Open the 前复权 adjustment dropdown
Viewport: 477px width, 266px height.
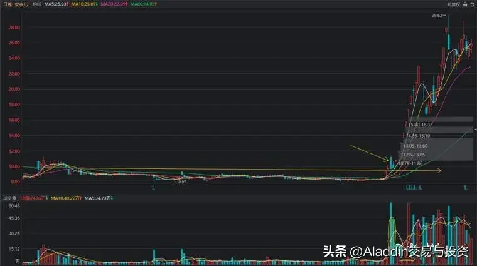(x=454, y=4)
